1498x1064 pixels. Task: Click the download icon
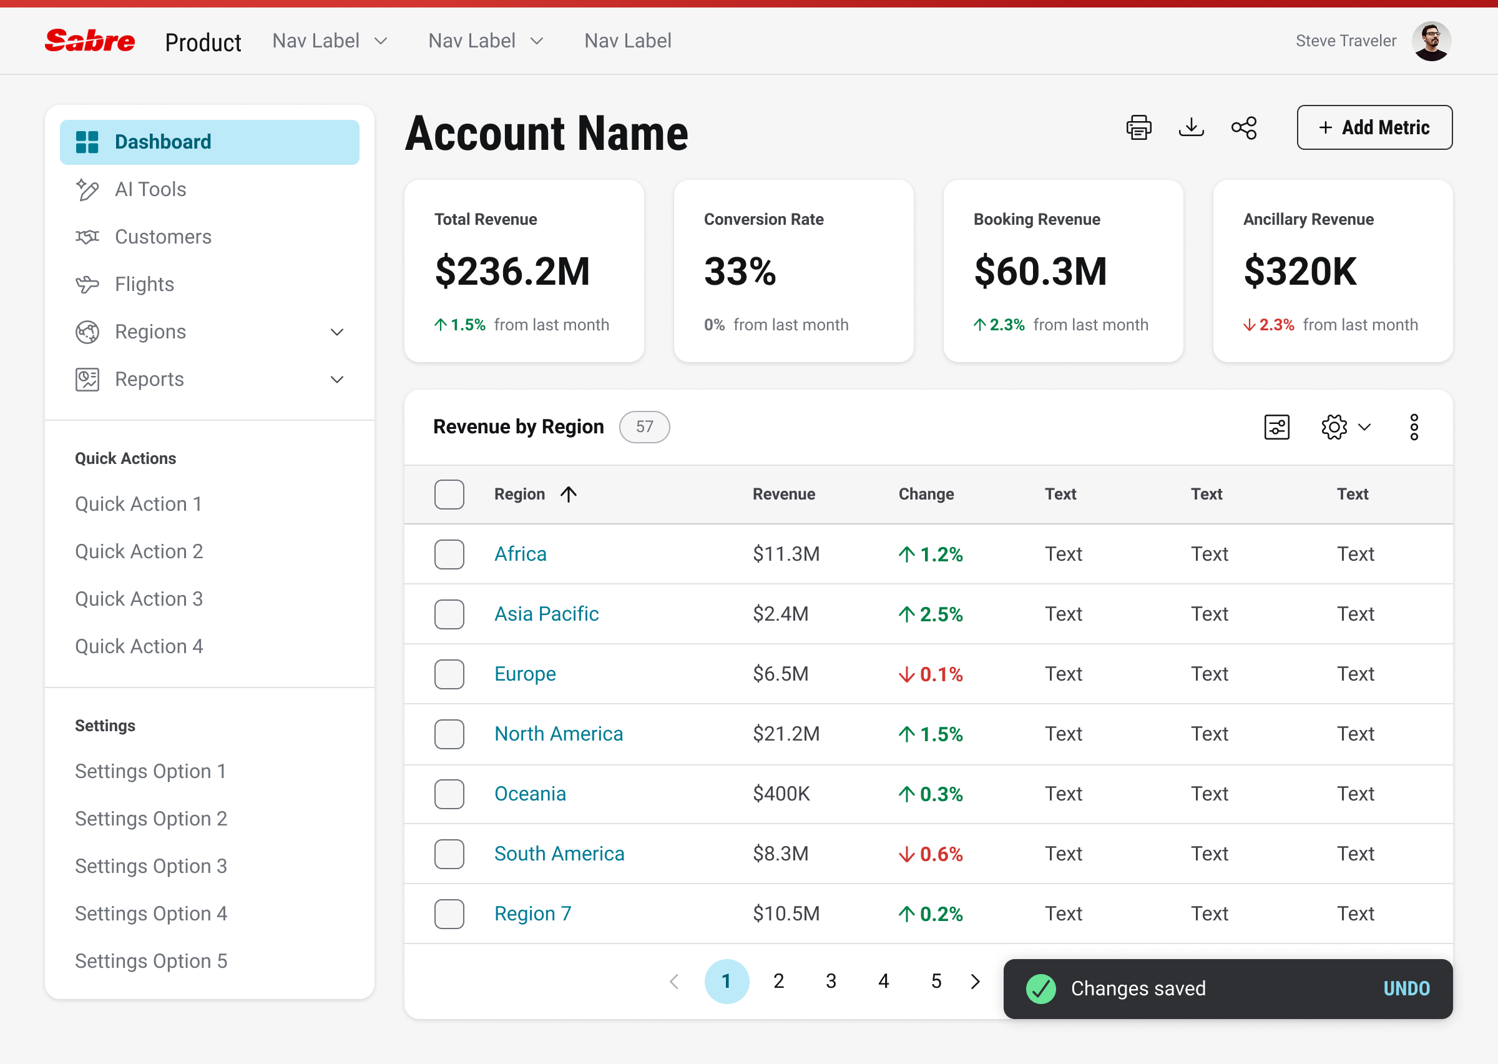point(1192,127)
